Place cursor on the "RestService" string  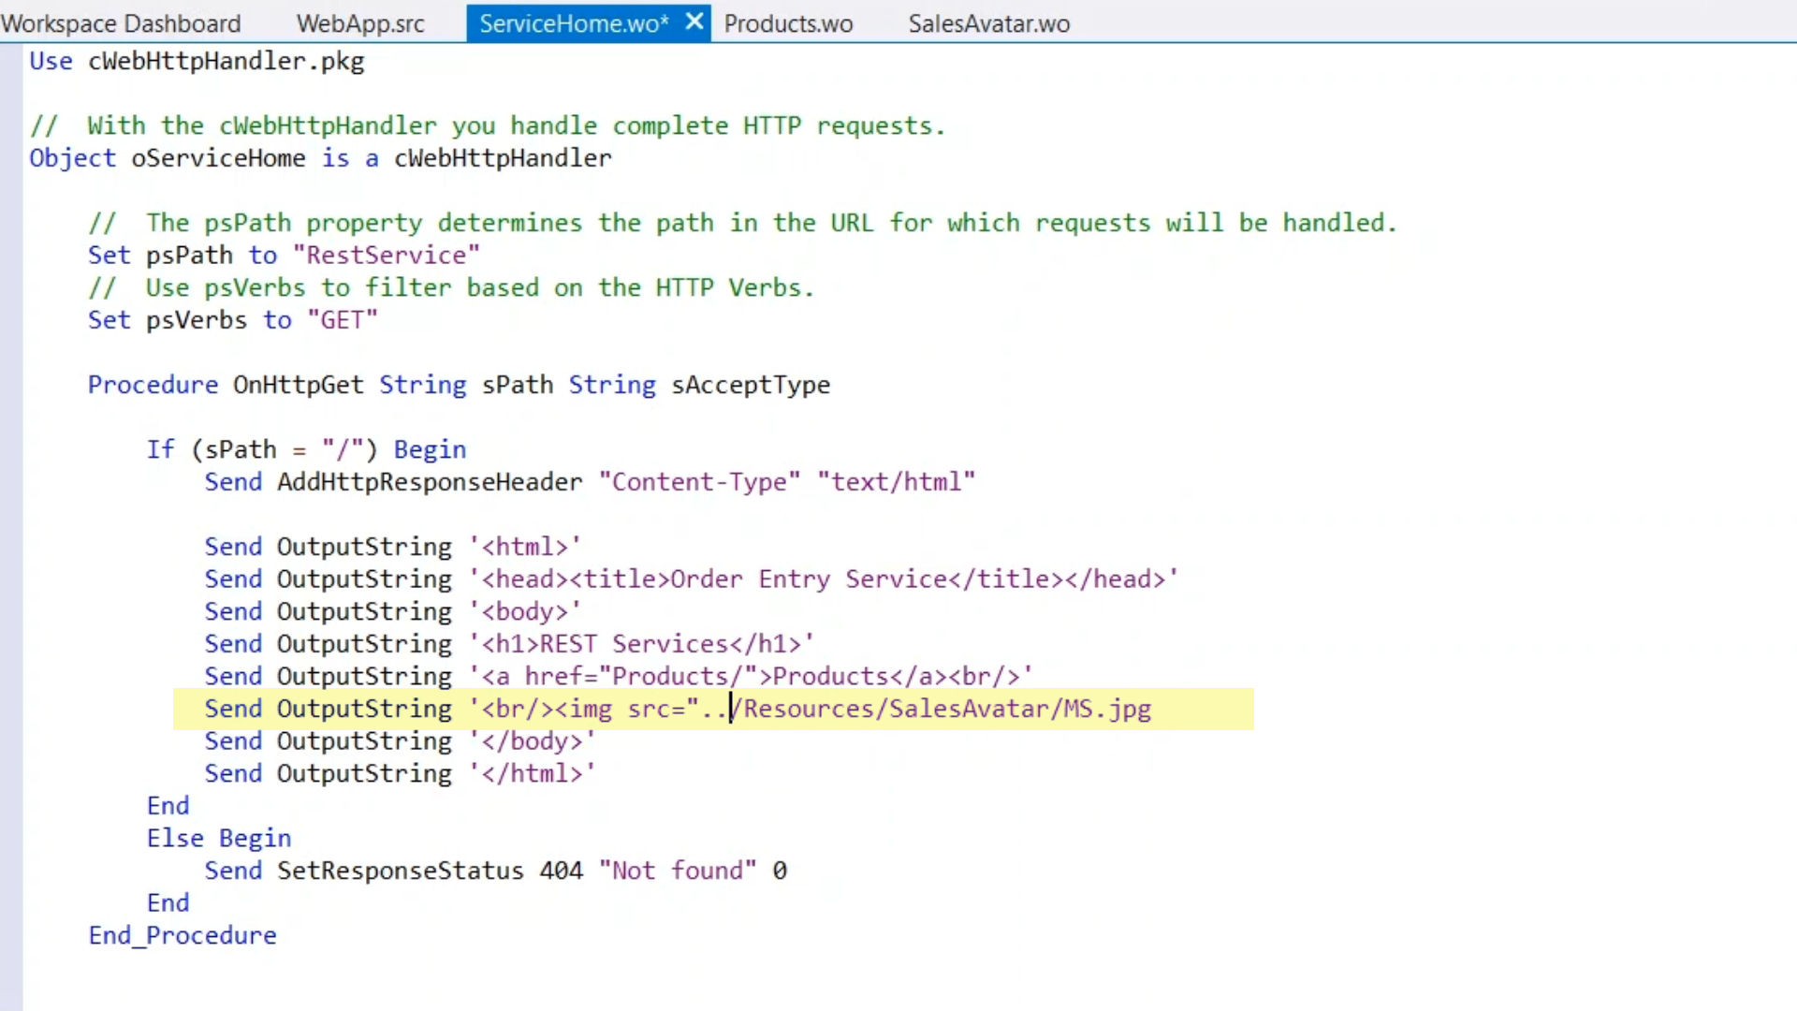point(386,256)
